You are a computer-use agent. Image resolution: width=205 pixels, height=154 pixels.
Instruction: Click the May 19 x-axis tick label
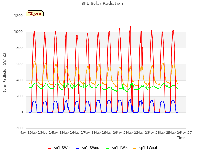(100, 133)
